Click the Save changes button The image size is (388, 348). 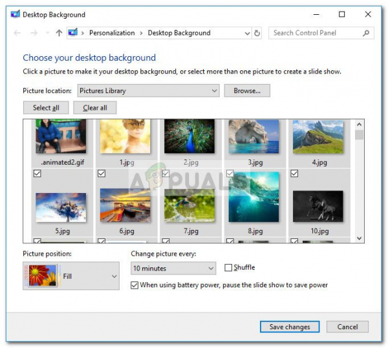[290, 327]
